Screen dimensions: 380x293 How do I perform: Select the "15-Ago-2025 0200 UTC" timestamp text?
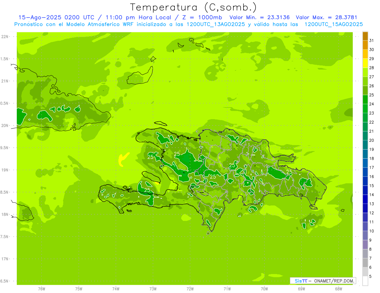coord(56,17)
